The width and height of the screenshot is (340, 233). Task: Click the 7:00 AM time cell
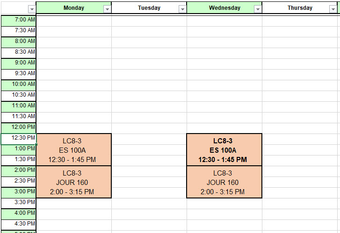(x=19, y=21)
